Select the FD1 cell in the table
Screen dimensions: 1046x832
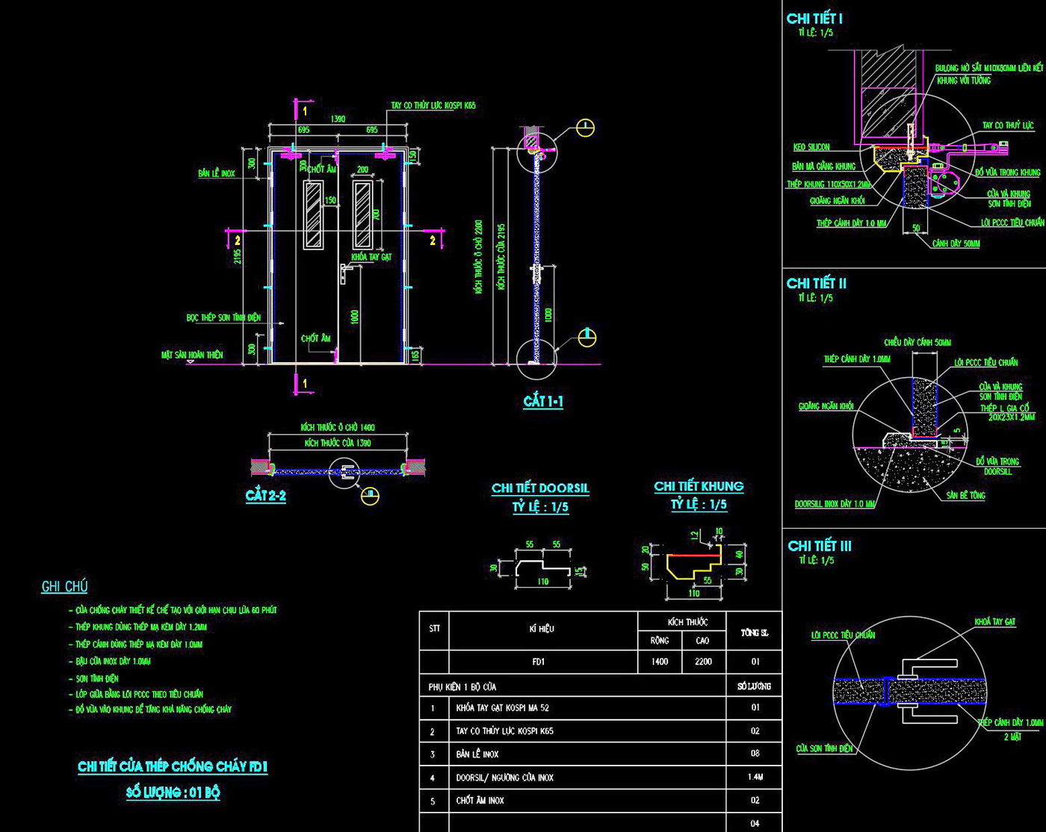tap(539, 662)
